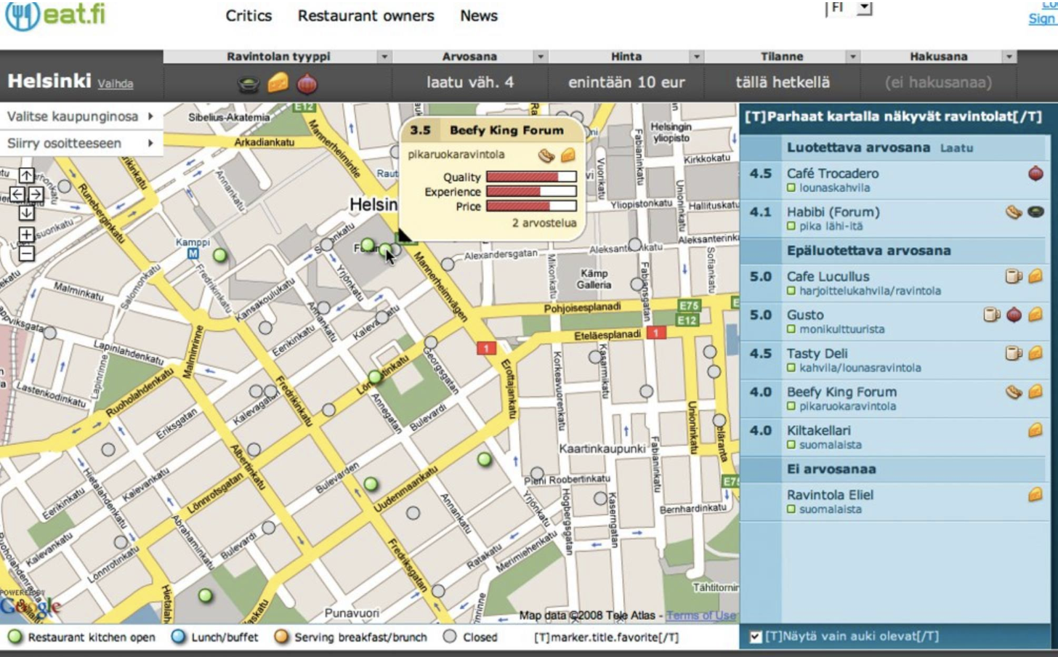Click the green restaurant marker near Kamppi
This screenshot has height=657, width=1058.
pyautogui.click(x=219, y=254)
